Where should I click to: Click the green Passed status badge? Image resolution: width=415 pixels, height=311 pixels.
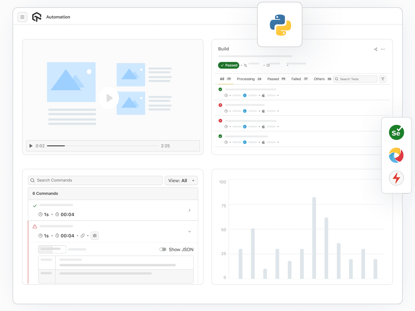coord(228,65)
